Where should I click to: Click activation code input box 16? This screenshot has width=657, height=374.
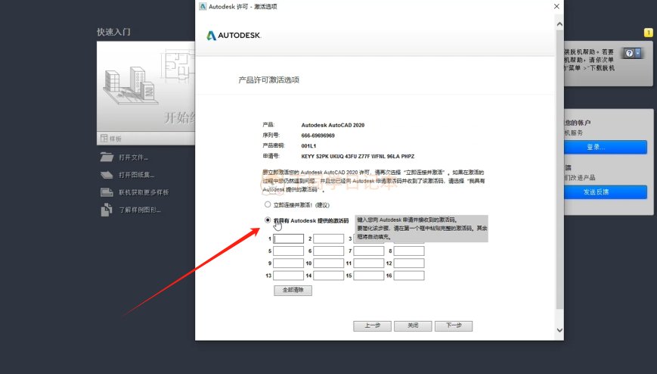pyautogui.click(x=409, y=276)
